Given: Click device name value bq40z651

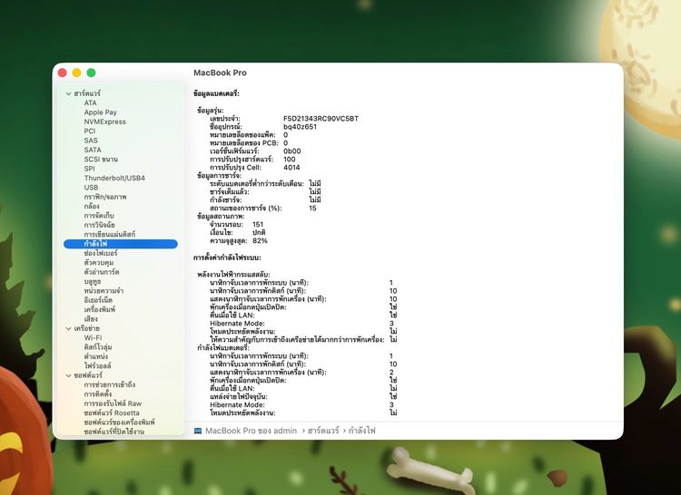Looking at the screenshot, I should pos(301,127).
